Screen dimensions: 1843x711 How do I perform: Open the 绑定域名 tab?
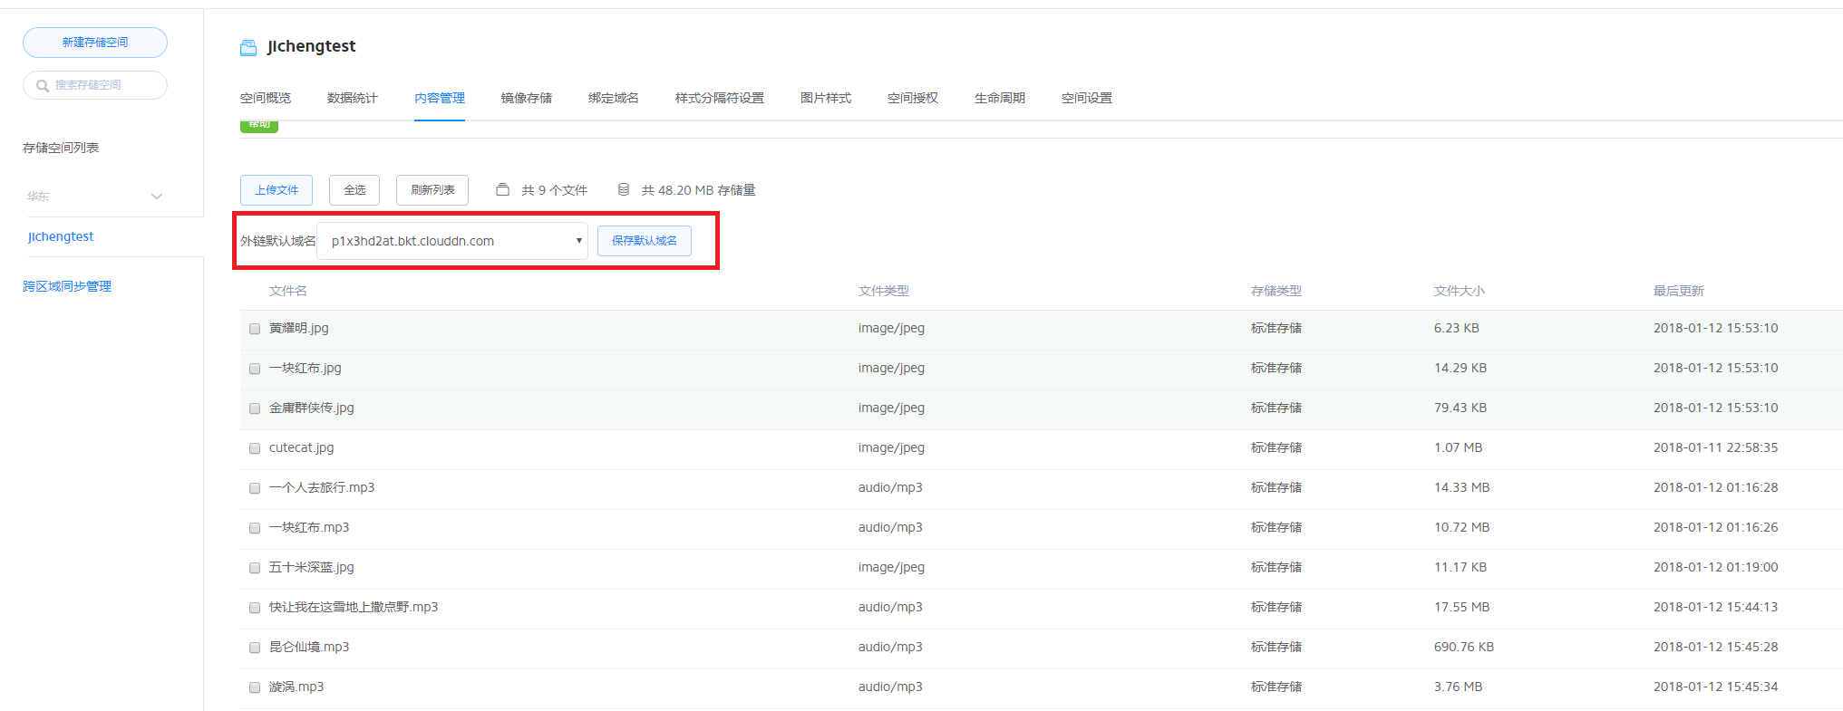tap(614, 98)
